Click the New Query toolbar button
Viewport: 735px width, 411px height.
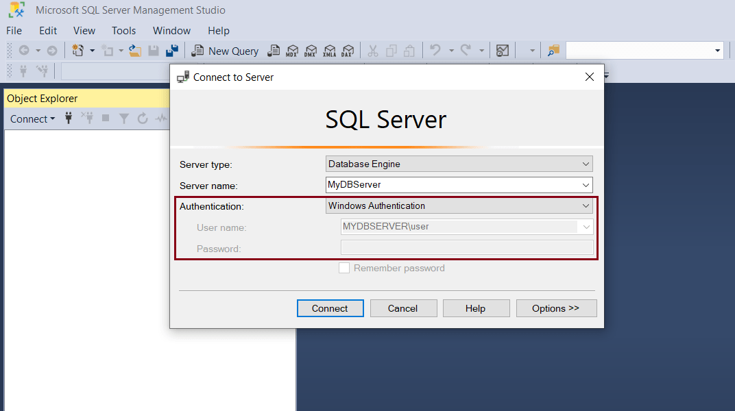[x=225, y=51]
